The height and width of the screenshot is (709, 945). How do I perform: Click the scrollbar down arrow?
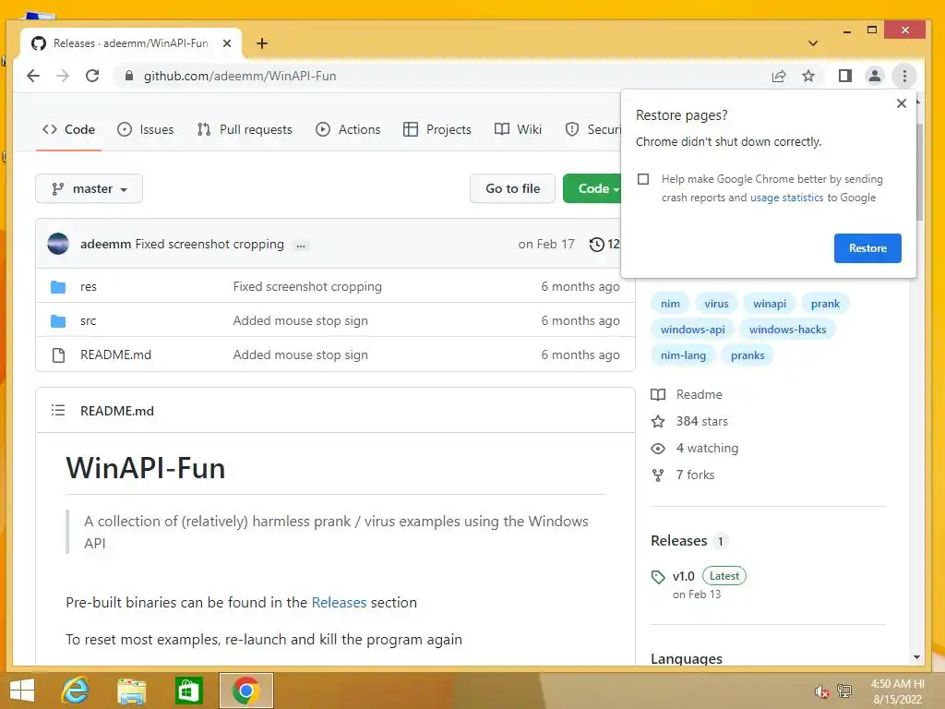pos(916,657)
